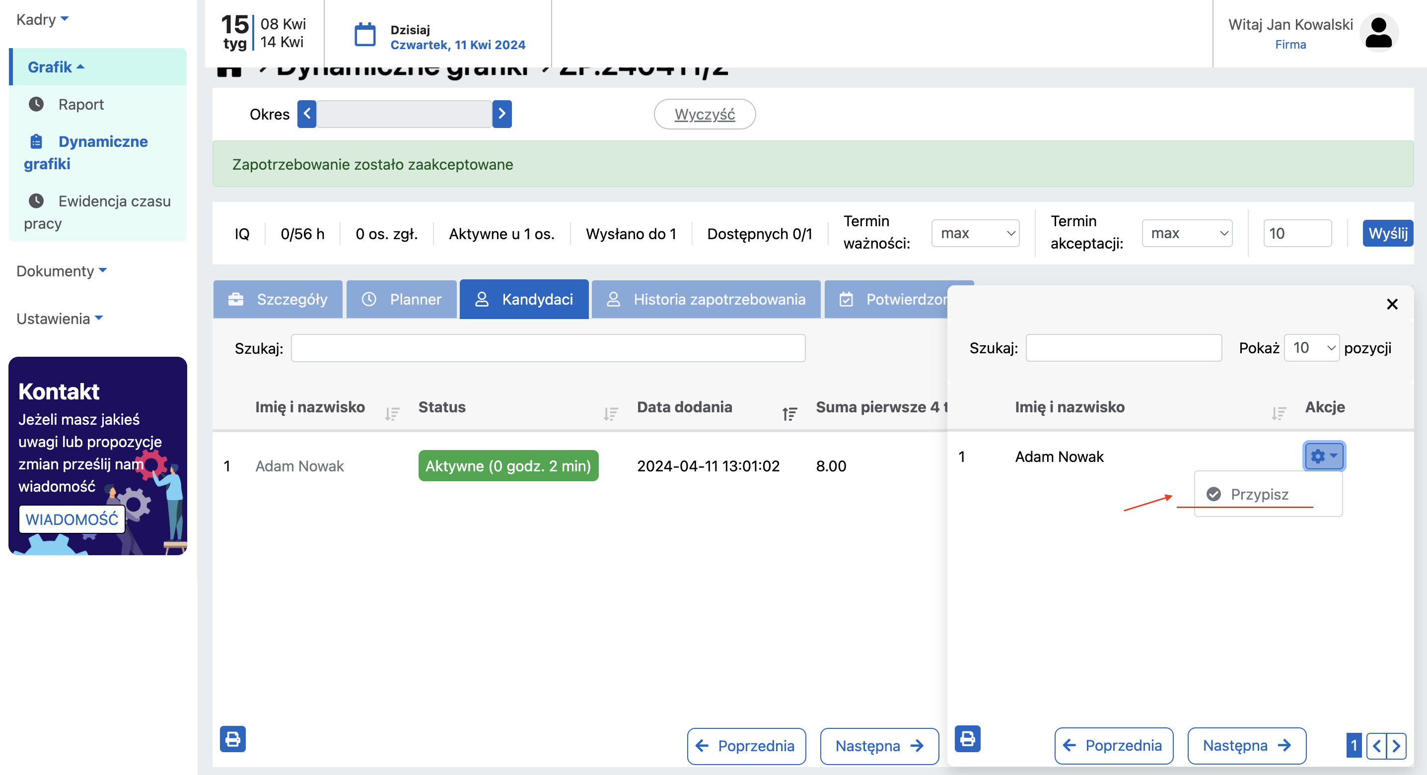1427x775 pixels.
Task: Expand the Dokumenty menu
Action: [x=61, y=271]
